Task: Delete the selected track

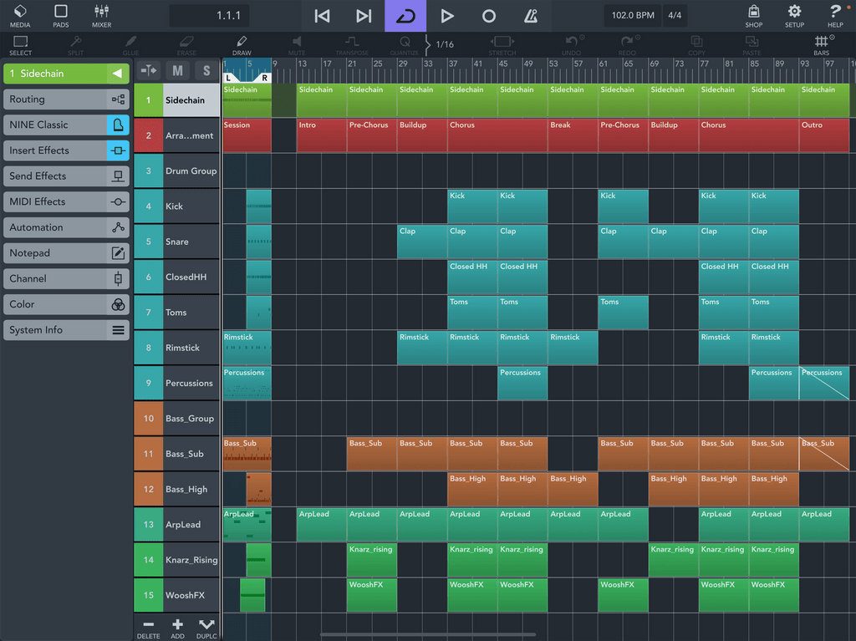Action: [x=149, y=628]
